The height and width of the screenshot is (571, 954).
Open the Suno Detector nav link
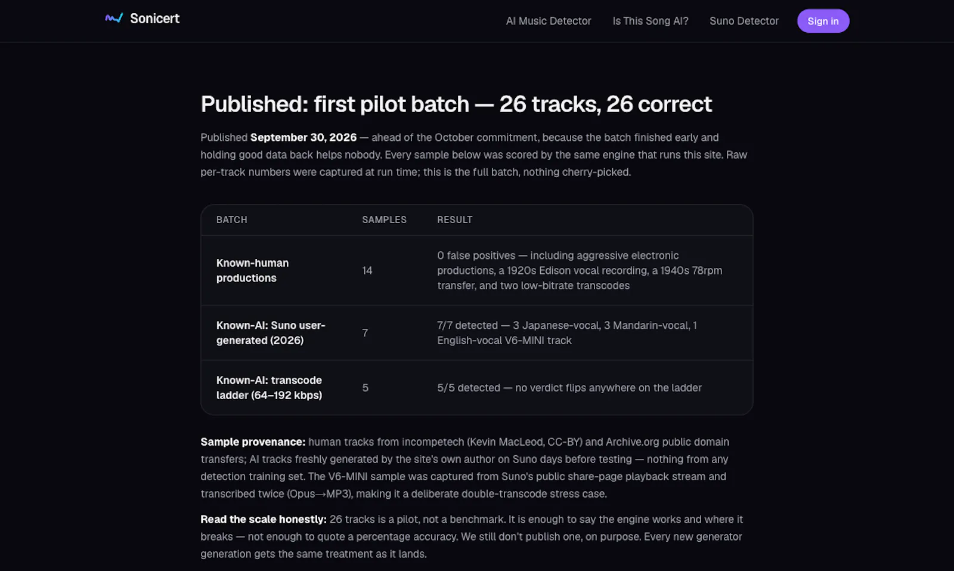[744, 21]
